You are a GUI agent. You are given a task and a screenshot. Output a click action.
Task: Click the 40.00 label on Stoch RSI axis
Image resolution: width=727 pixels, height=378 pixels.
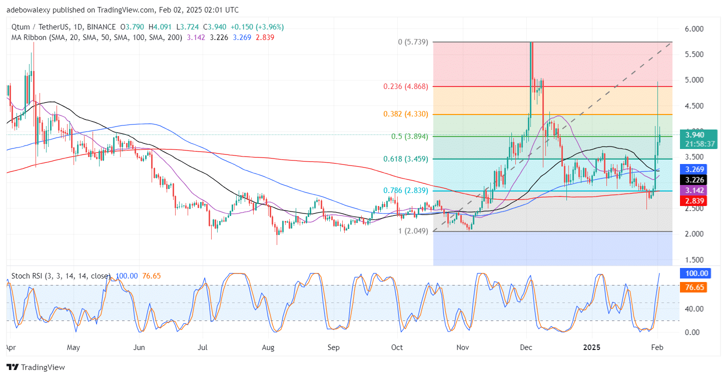click(694, 308)
